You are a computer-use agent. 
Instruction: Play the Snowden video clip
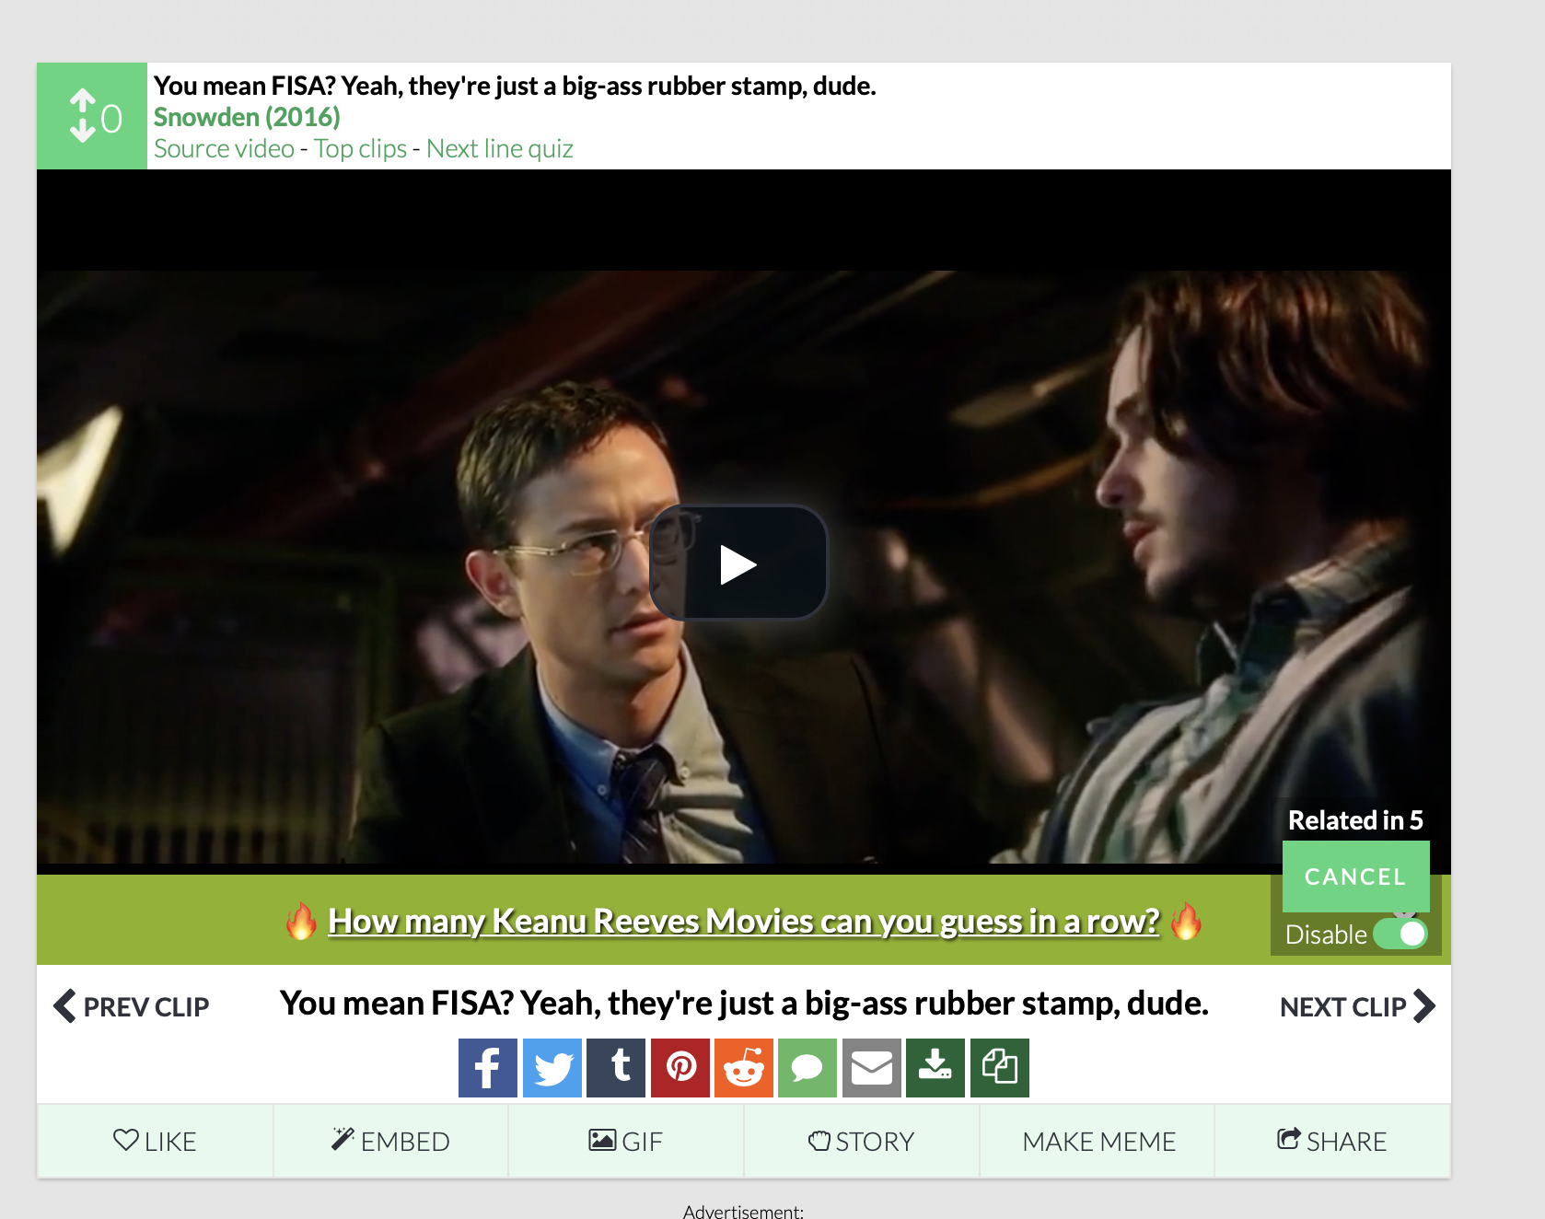pos(738,563)
